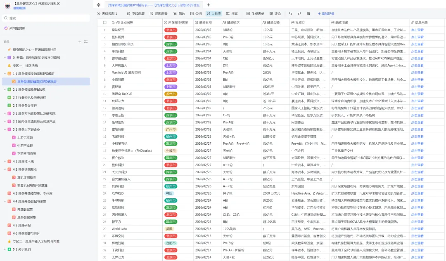
Task: Click the bell icon of 专区一：社区活动
Action: [x=9, y=66]
